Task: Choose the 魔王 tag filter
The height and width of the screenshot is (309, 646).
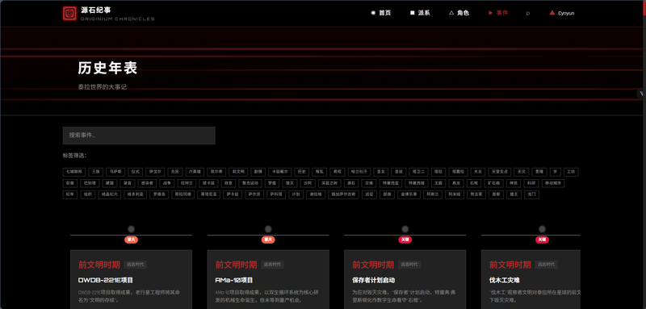Action: 514,194
